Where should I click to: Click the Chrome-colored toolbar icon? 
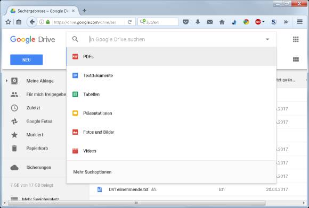pyautogui.click(x=246, y=22)
